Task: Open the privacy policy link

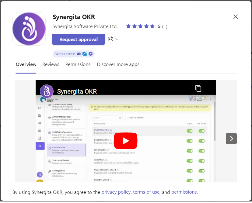Action: click(116, 192)
